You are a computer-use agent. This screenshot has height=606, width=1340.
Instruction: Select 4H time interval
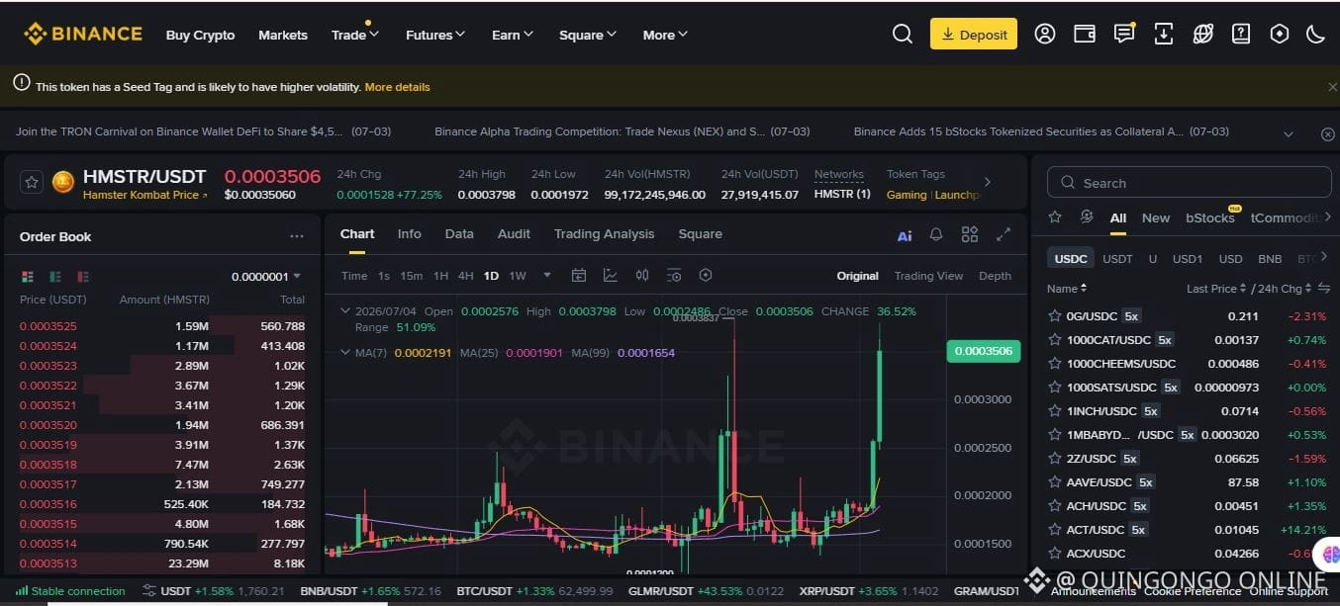point(465,276)
